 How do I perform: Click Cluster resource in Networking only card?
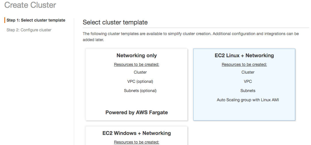pyautogui.click(x=140, y=72)
